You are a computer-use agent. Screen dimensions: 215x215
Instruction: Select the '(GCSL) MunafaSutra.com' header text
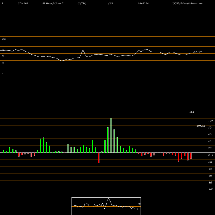[187, 3]
